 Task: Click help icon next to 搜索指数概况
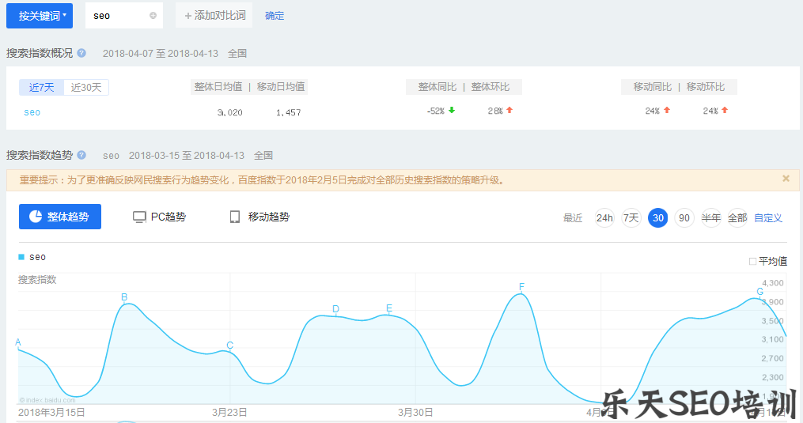coord(81,53)
